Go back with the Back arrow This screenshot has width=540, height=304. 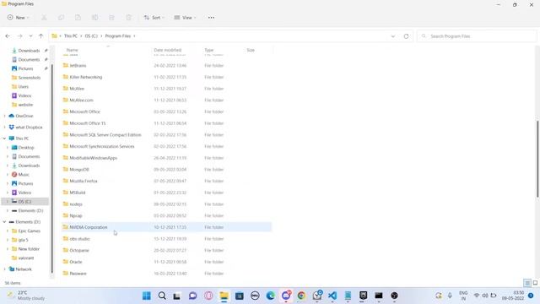click(8, 35)
